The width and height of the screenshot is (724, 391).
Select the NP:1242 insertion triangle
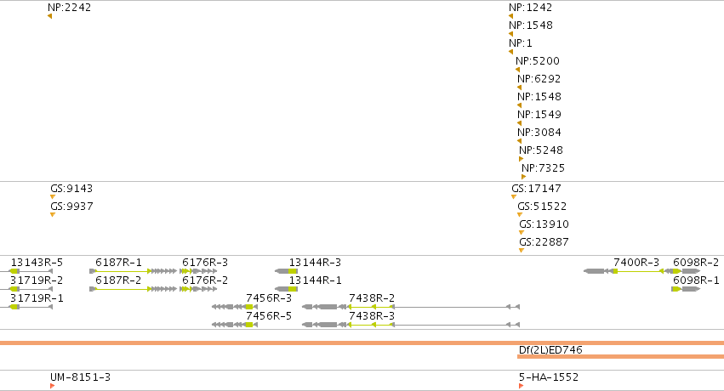click(x=510, y=17)
